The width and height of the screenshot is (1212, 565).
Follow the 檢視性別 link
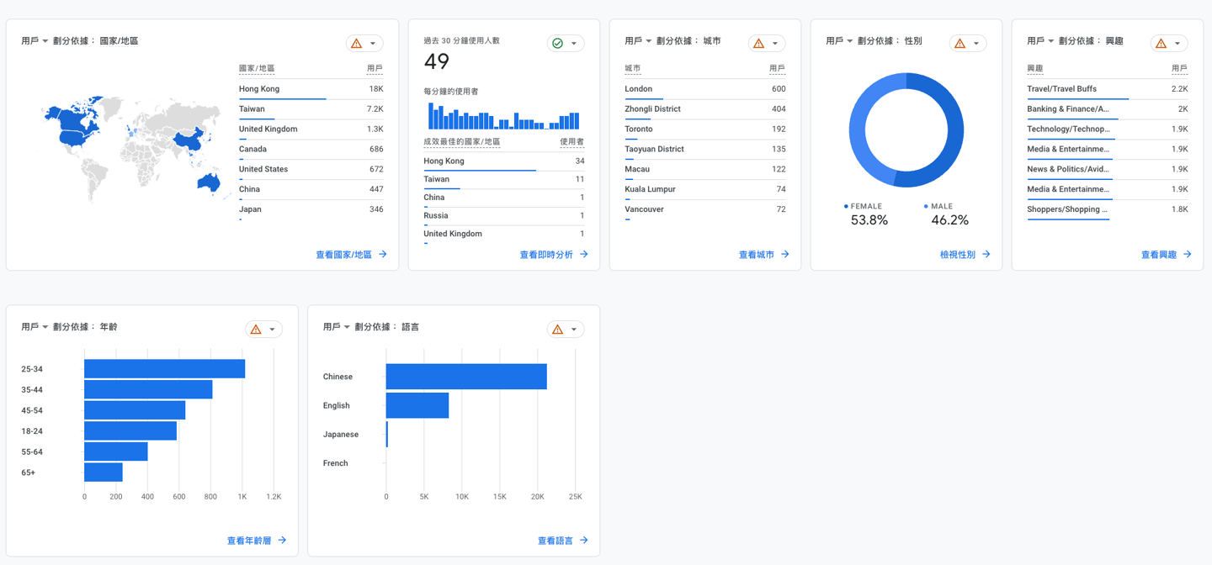click(957, 254)
